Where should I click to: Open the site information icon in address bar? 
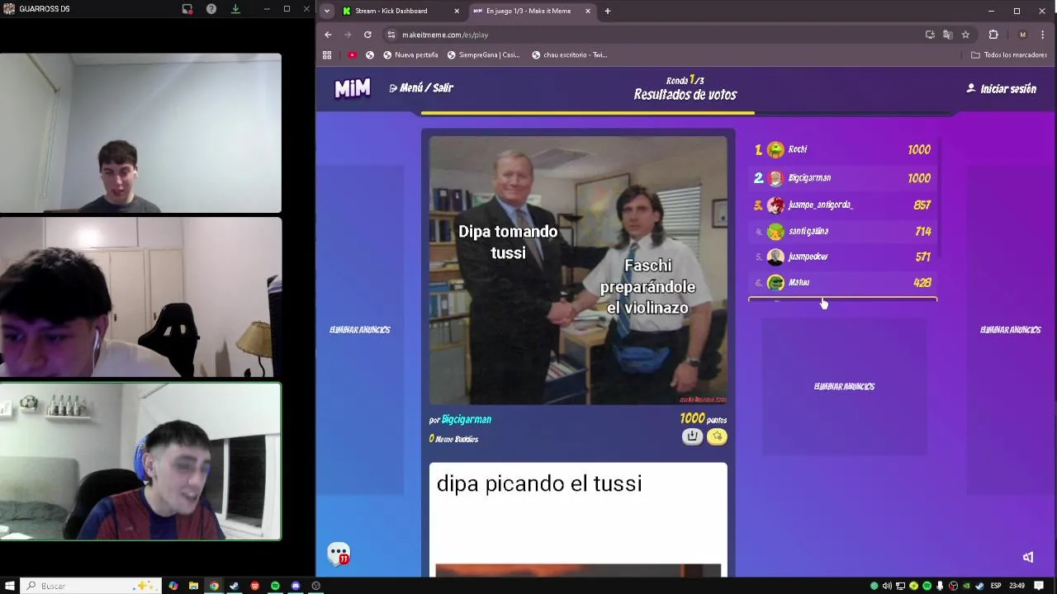point(391,35)
